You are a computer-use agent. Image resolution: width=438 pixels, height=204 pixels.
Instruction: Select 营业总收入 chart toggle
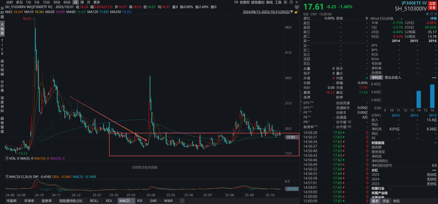tap(393, 77)
